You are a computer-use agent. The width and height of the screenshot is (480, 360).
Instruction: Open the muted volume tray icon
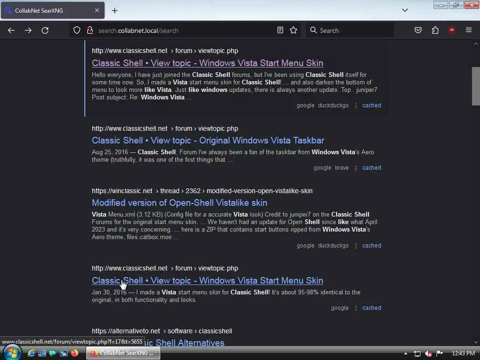428,353
